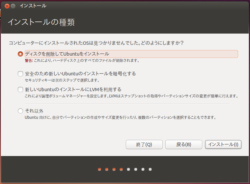Check 'LVMを利用する' checkbox
Screen dimensions: 250x184
[20, 90]
